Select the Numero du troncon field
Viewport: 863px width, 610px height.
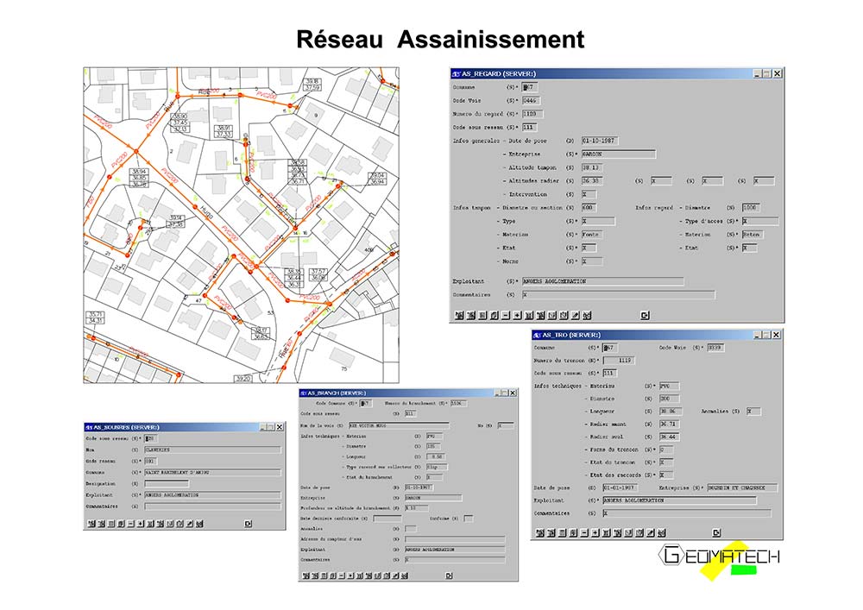coord(619,361)
